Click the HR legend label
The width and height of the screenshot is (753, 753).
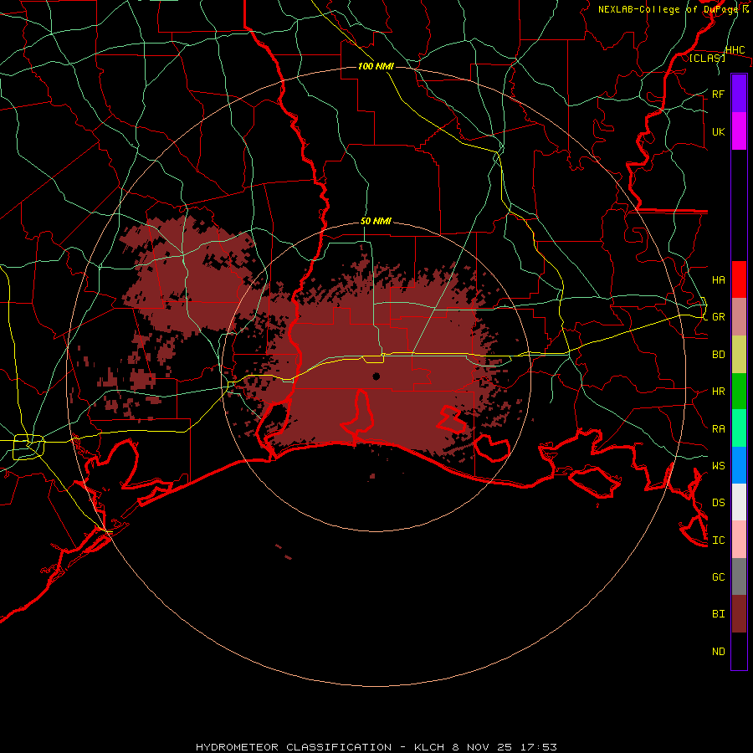pos(718,392)
